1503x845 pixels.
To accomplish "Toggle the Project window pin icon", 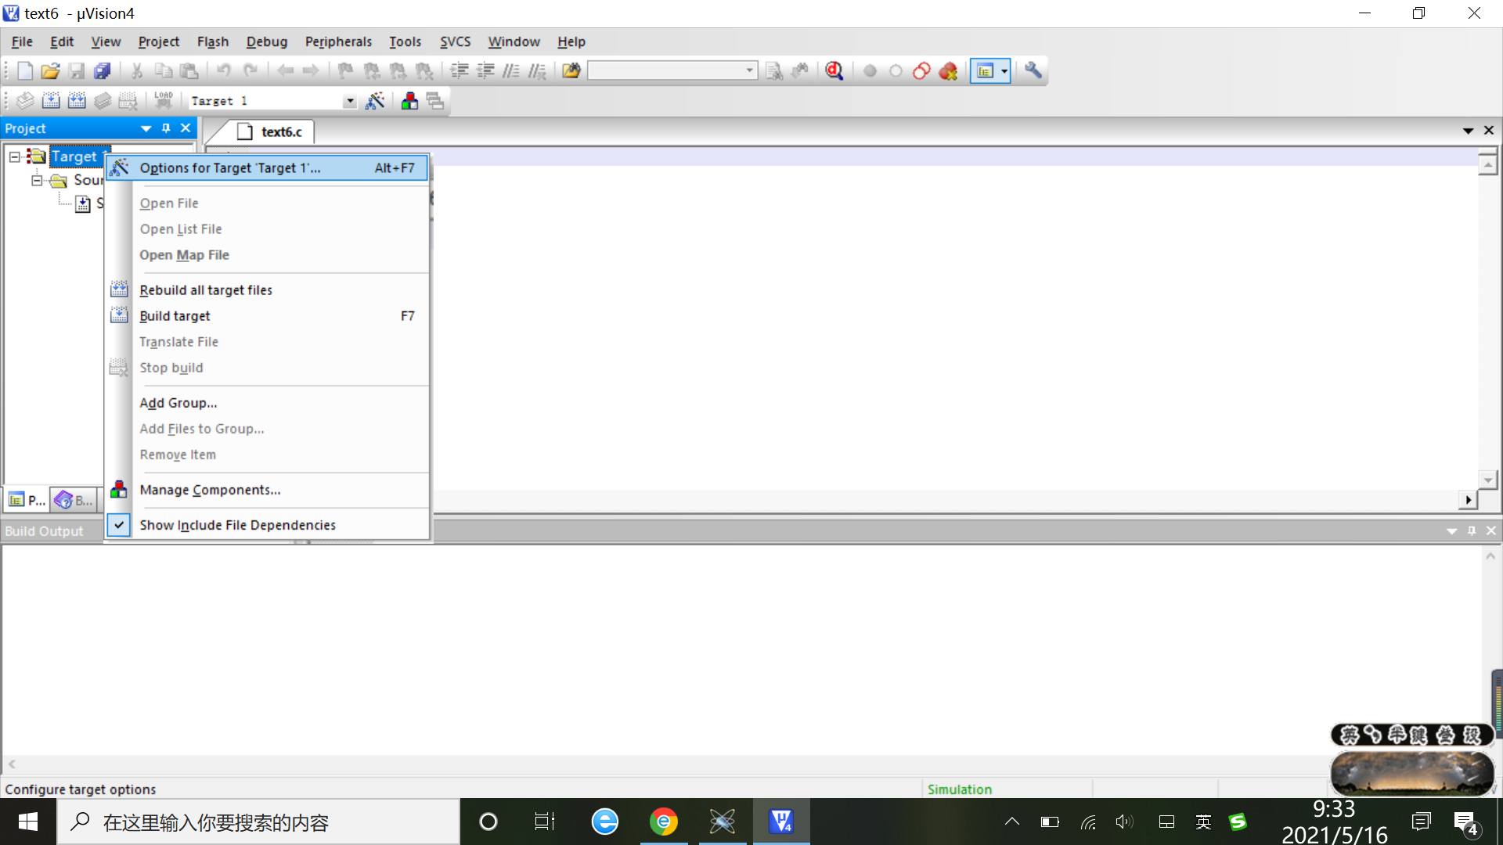I will tap(166, 128).
